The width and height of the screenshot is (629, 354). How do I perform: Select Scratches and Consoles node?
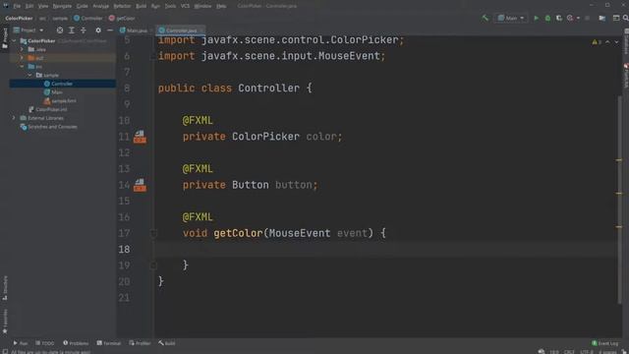pyautogui.click(x=52, y=127)
